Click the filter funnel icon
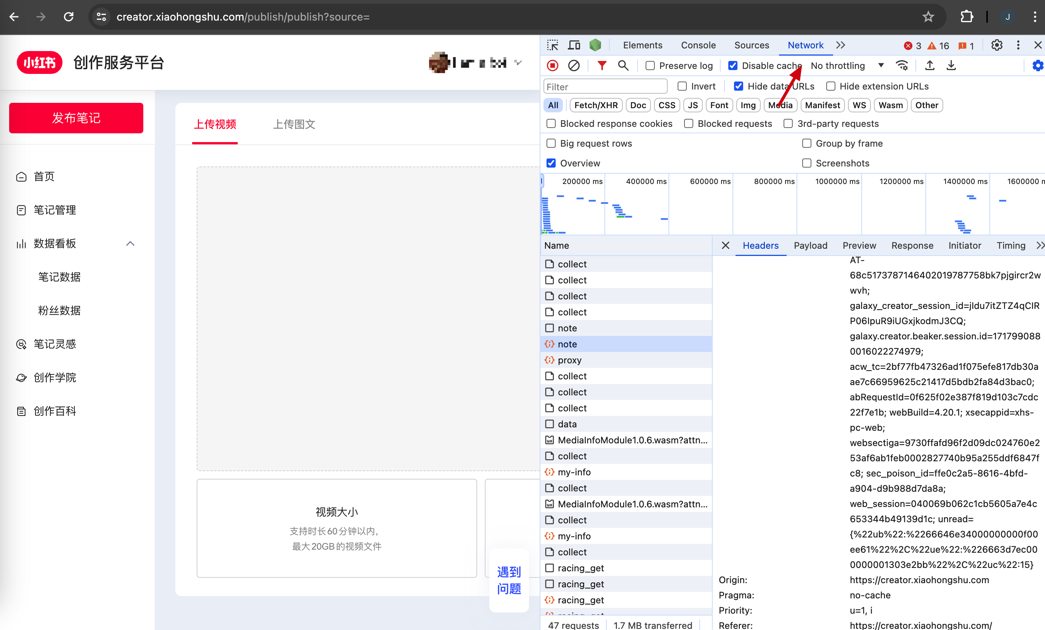This screenshot has height=630, width=1045. [x=603, y=66]
